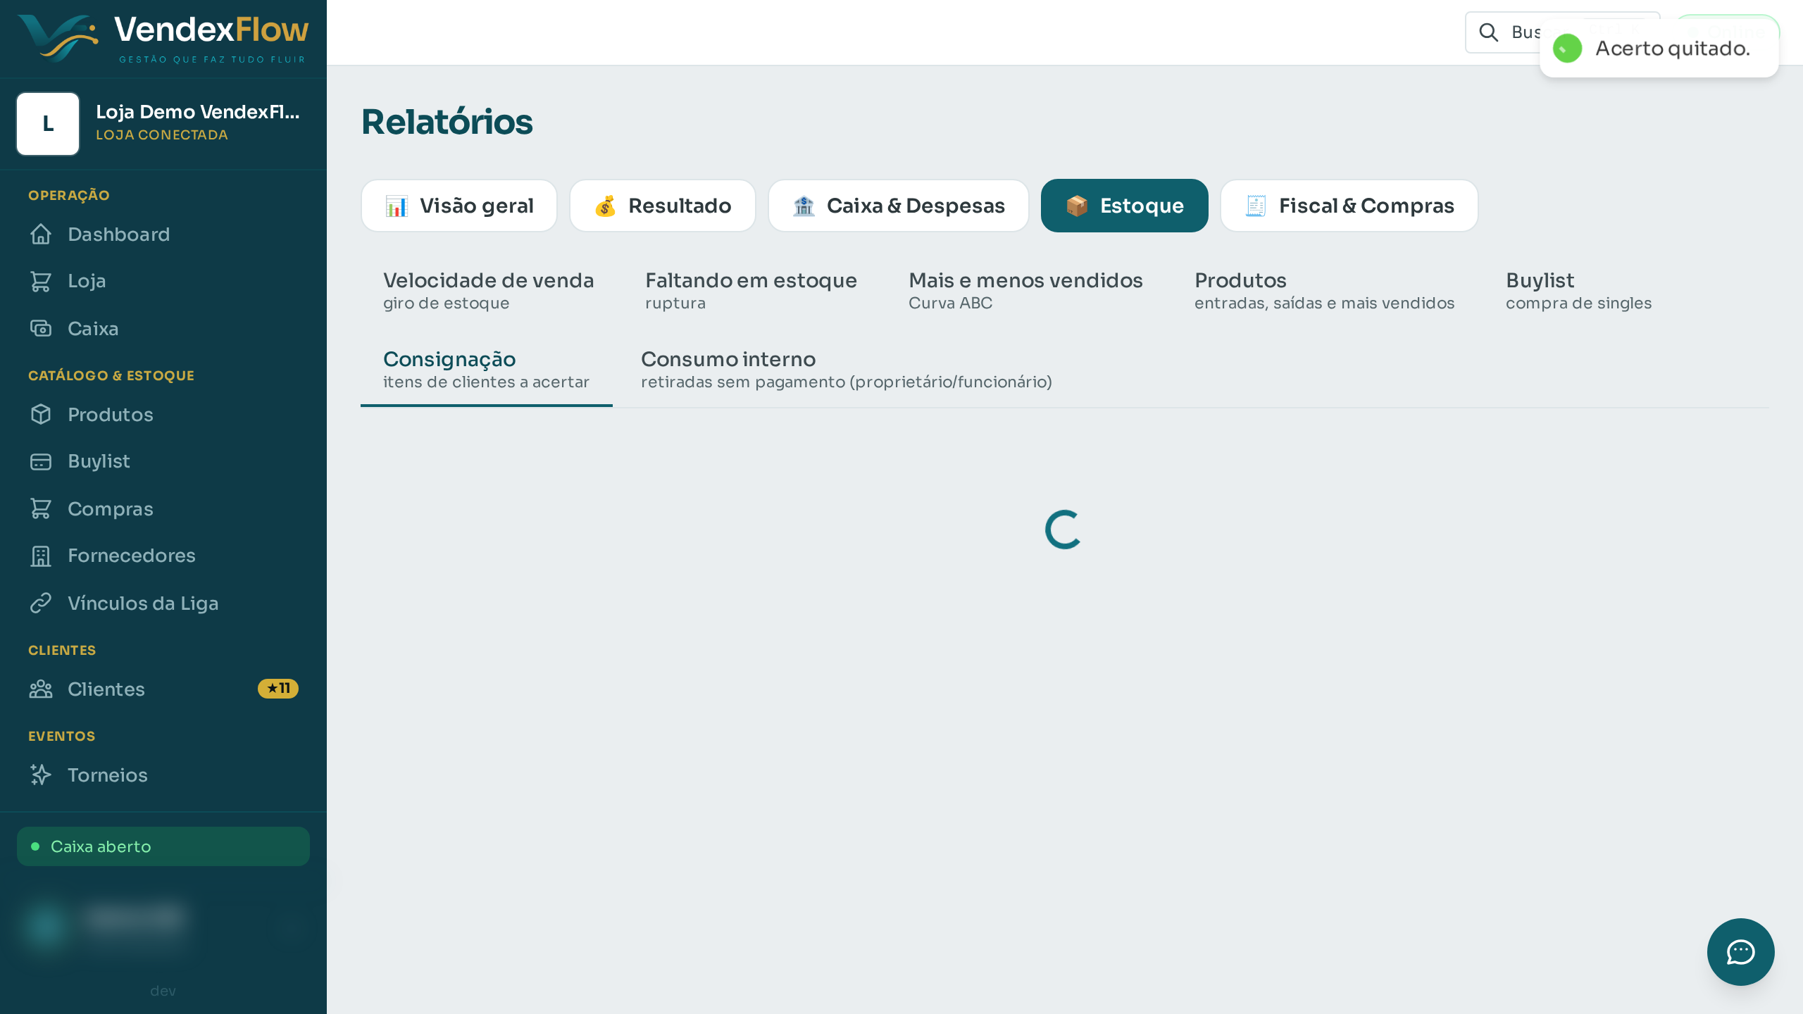Screen dimensions: 1803x1014
Task: Click the search input field
Action: click(x=1562, y=32)
